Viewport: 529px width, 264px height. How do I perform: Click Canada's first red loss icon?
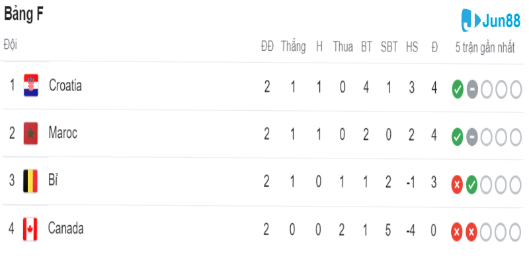click(x=457, y=232)
